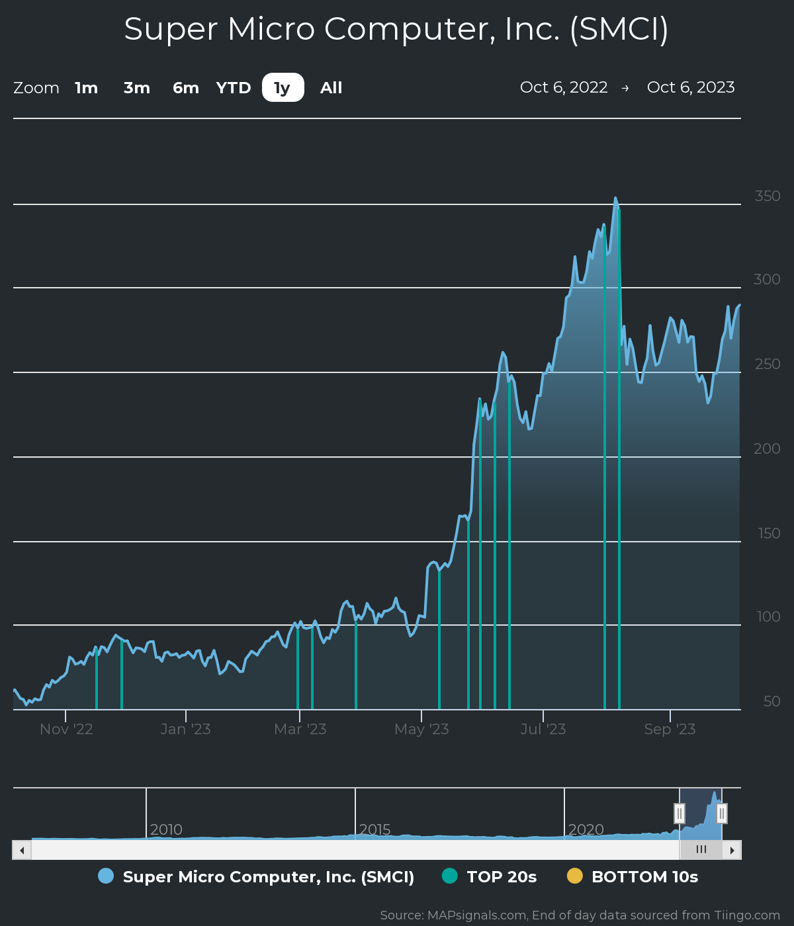Click the 2020 navigator label

click(x=586, y=829)
